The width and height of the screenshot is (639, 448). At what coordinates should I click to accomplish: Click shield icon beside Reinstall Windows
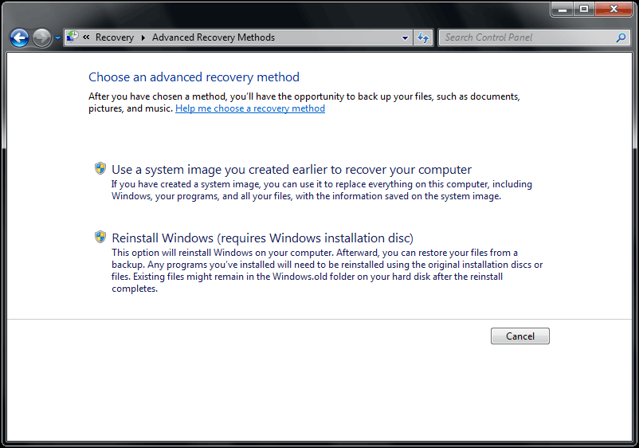tap(100, 237)
